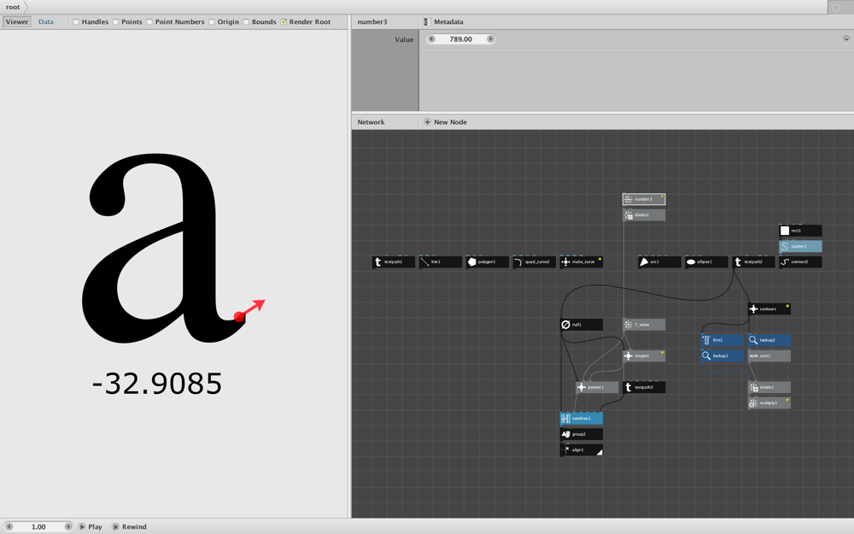Select the textpath1 node
854x534 pixels.
click(393, 262)
